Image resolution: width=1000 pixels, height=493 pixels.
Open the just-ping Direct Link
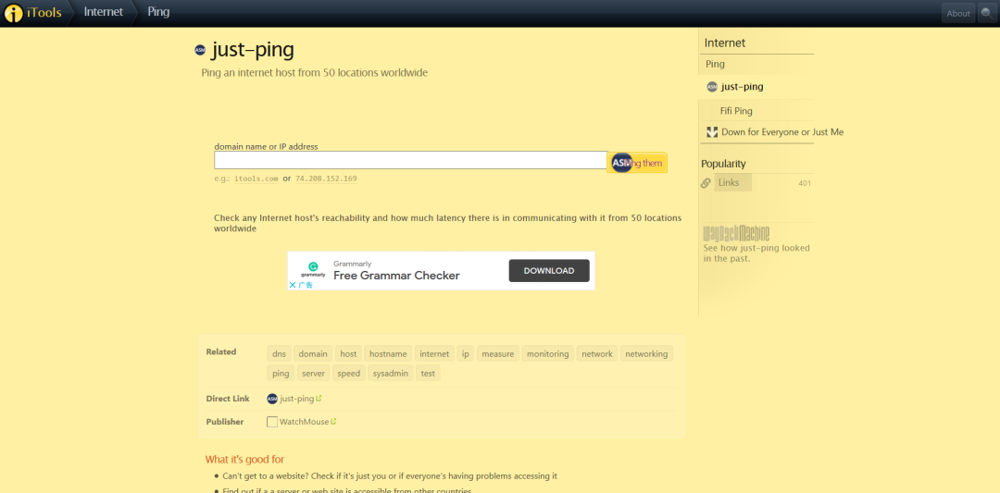(296, 399)
